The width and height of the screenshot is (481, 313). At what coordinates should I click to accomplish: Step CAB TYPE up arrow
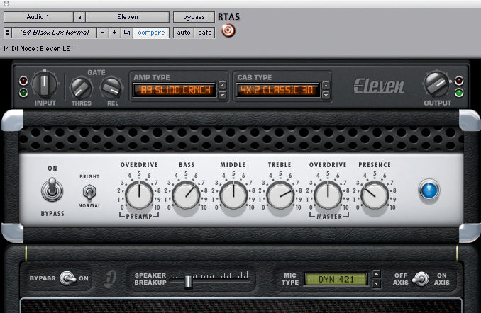326,85
